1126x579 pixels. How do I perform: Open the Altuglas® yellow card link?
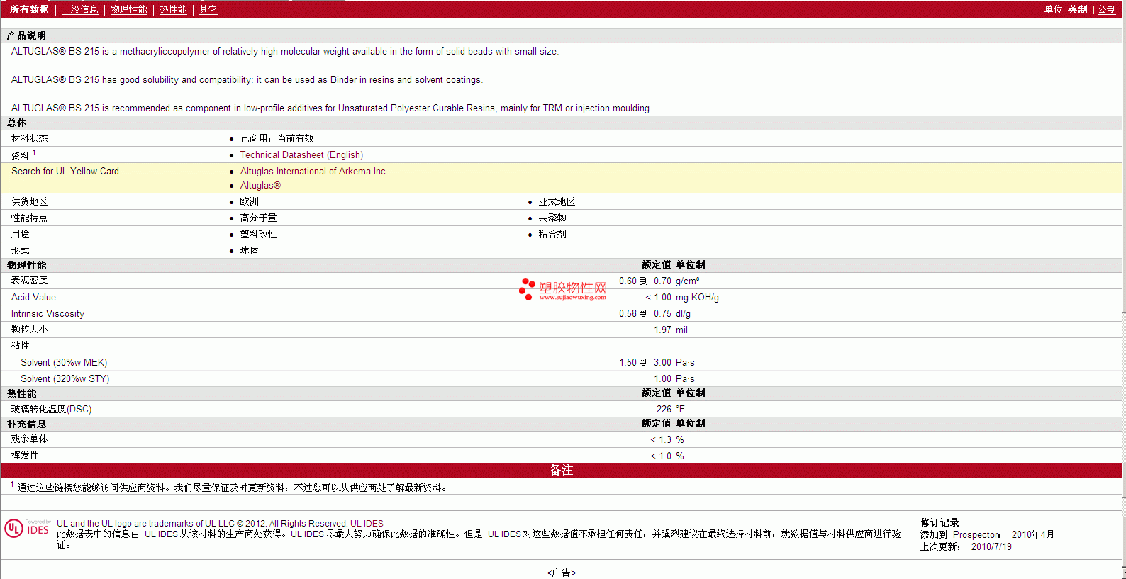point(260,185)
